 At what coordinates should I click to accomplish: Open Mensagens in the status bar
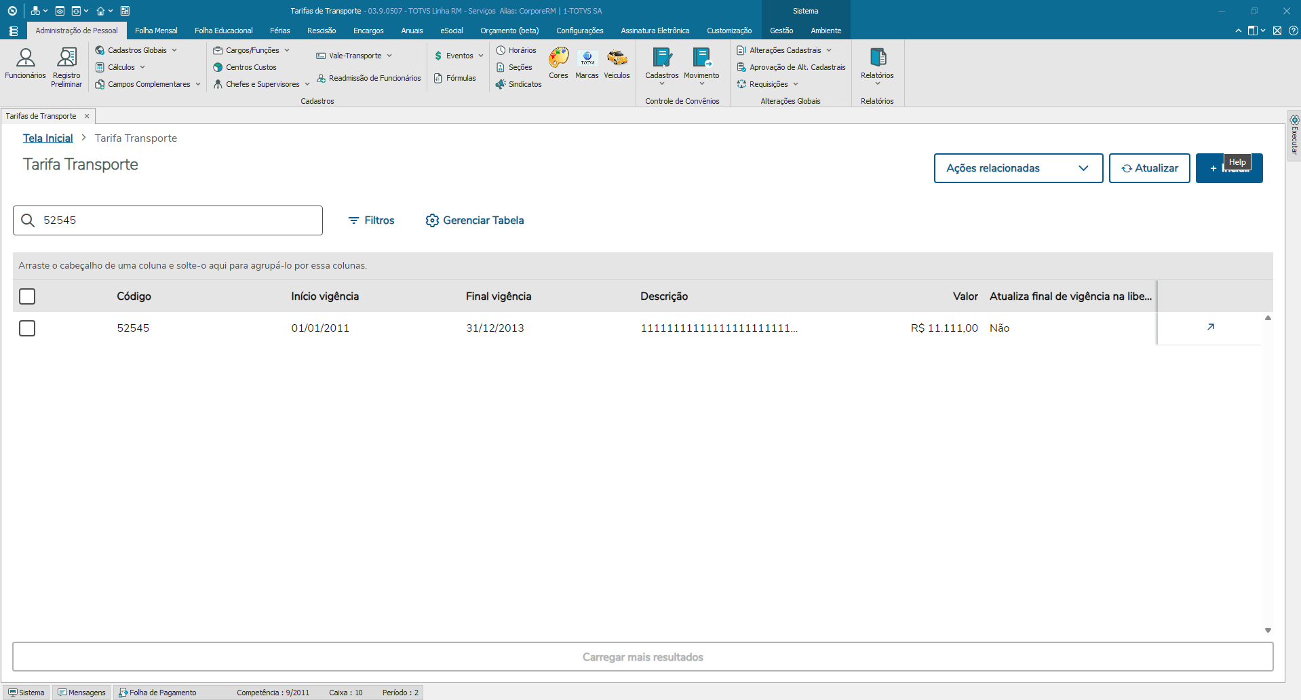tap(81, 693)
